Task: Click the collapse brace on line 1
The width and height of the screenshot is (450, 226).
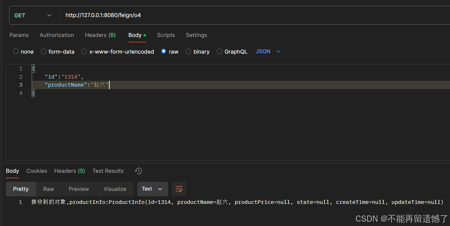Action: 33,68
